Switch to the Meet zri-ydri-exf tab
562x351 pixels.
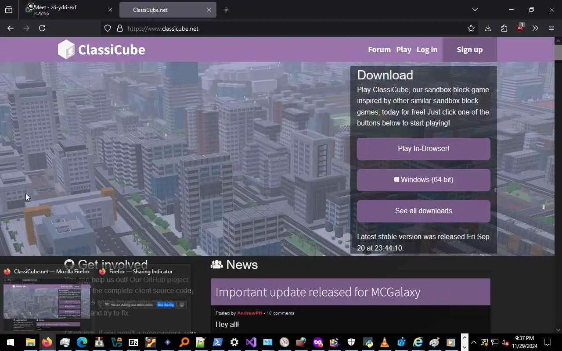tap(69, 10)
